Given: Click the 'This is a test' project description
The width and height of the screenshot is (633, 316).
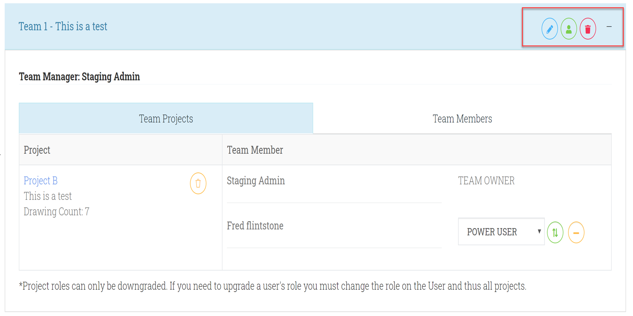Looking at the screenshot, I should click(x=47, y=196).
